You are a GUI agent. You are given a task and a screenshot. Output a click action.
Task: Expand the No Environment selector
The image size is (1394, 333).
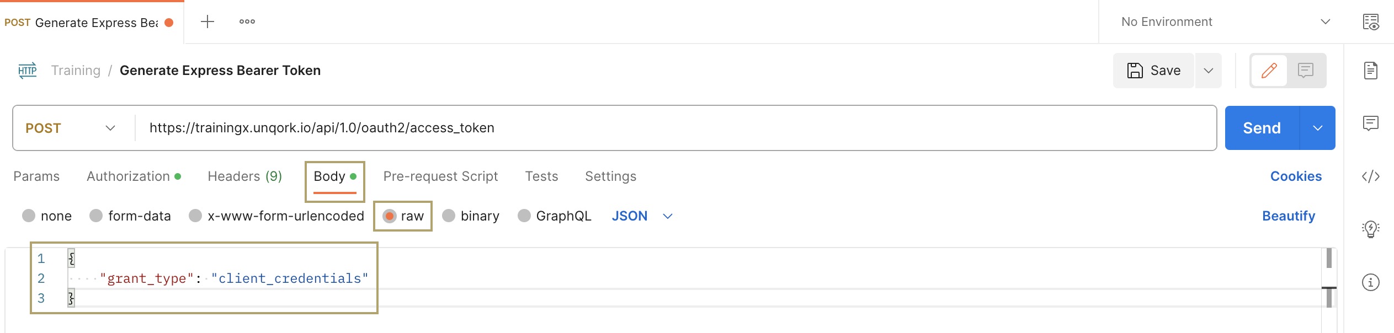point(1226,22)
